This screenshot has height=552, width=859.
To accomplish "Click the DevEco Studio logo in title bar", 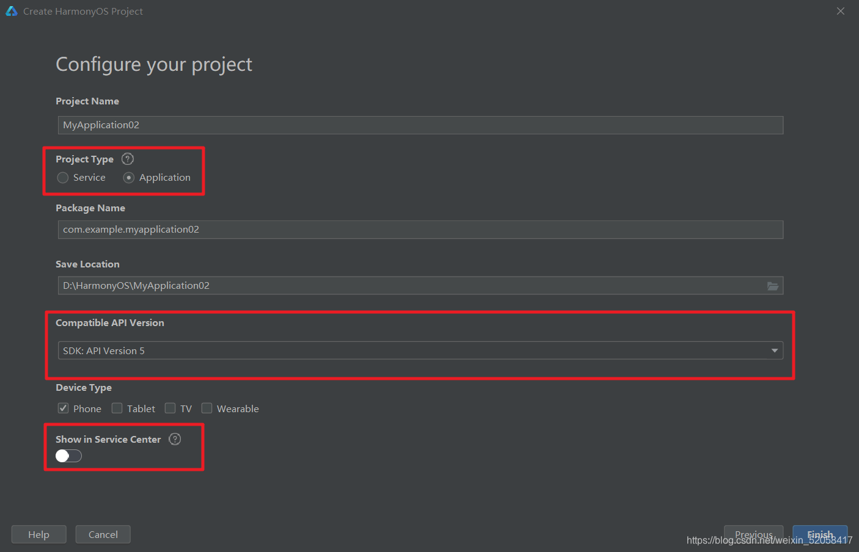I will point(12,11).
